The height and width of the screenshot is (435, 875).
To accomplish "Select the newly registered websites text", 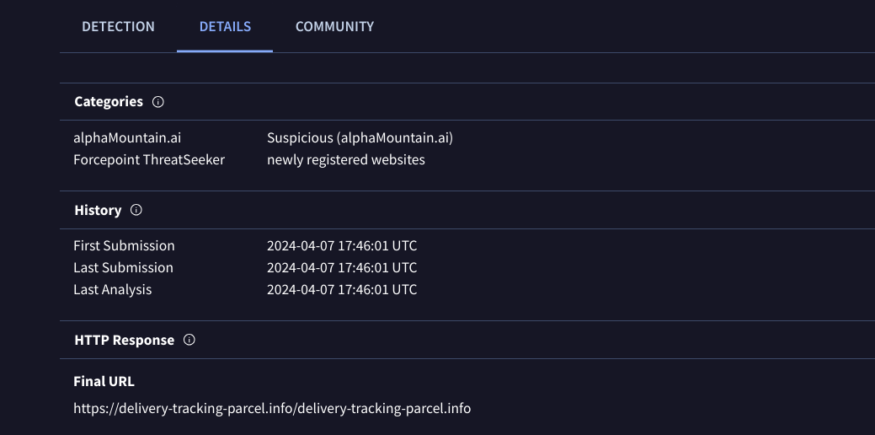I will click(x=346, y=159).
